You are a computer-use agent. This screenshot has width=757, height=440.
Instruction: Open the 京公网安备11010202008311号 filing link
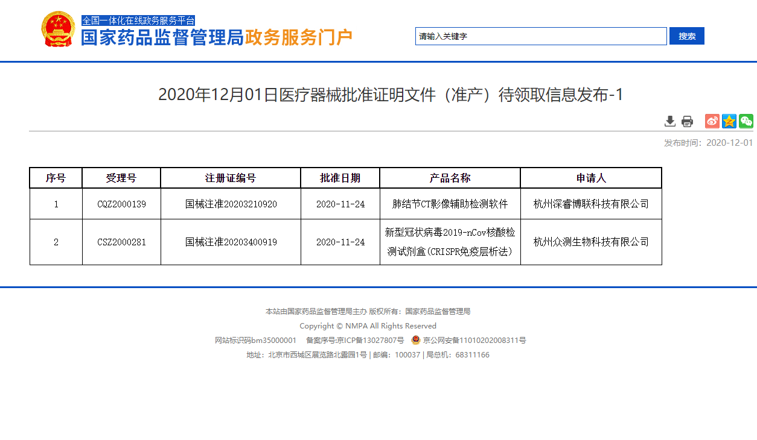pos(474,340)
